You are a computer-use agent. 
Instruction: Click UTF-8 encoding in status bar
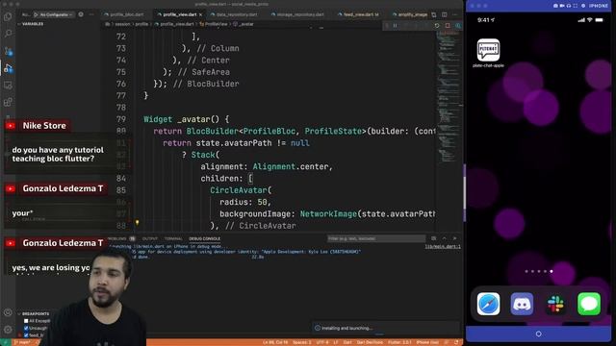(322, 342)
